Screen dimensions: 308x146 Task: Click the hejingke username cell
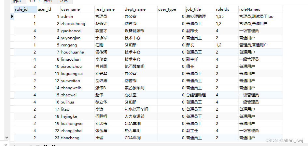coord(77,116)
